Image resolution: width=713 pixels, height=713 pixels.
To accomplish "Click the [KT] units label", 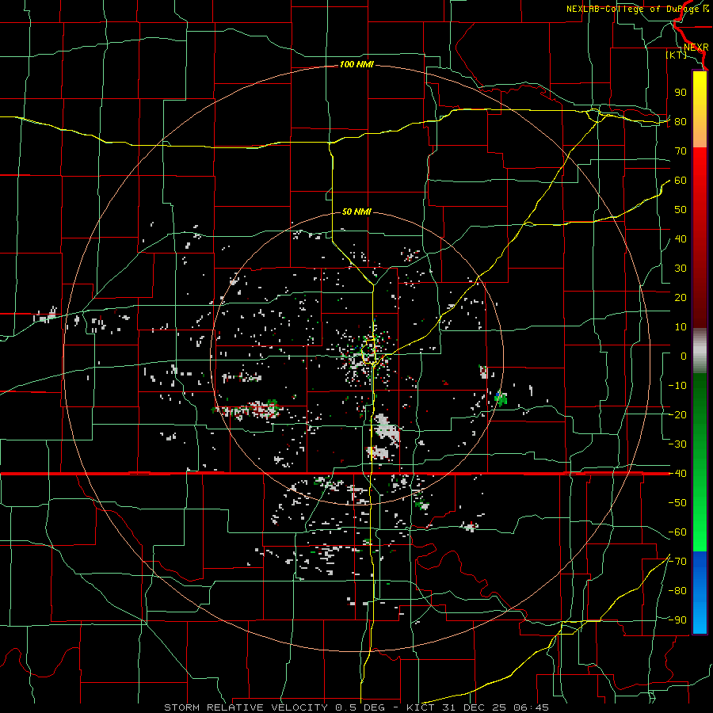I will tap(676, 55).
